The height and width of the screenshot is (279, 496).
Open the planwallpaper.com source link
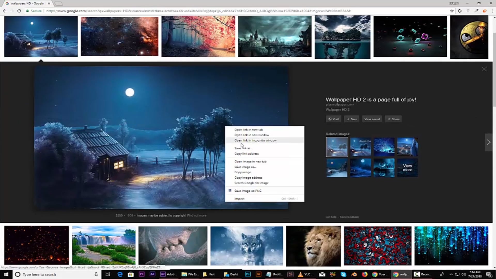pyautogui.click(x=339, y=105)
